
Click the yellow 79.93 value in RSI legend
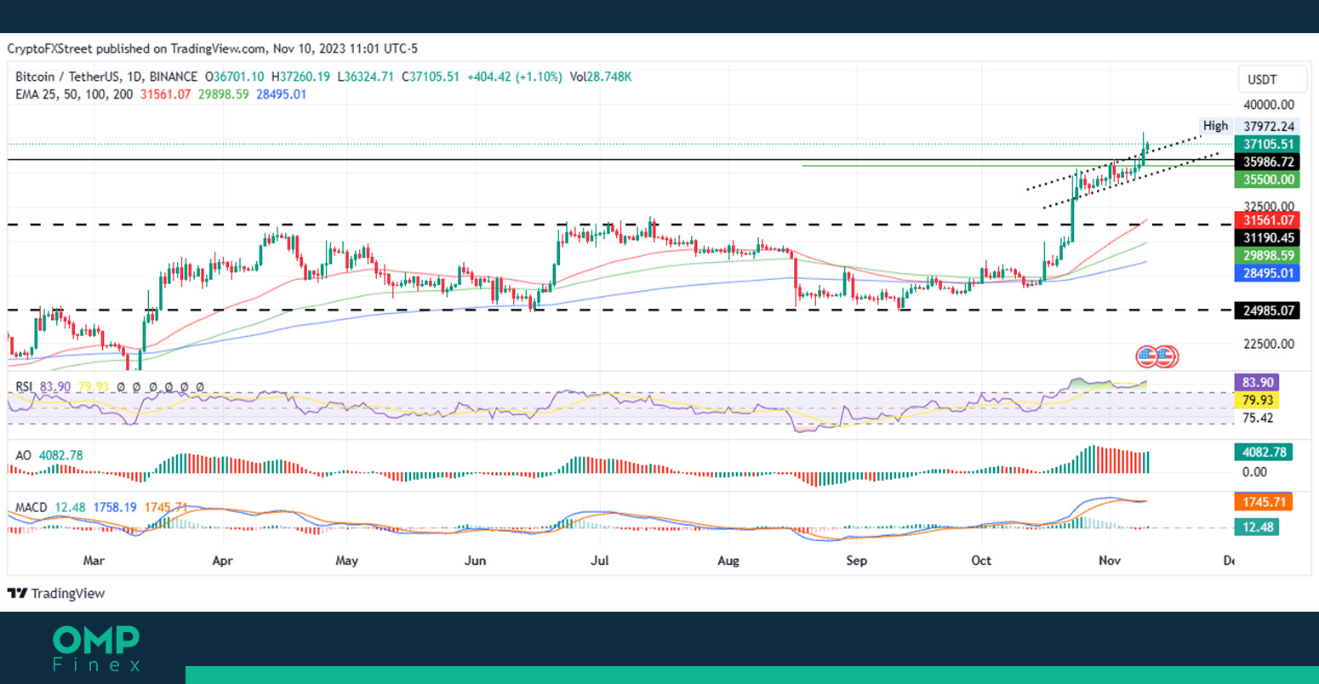(94, 386)
